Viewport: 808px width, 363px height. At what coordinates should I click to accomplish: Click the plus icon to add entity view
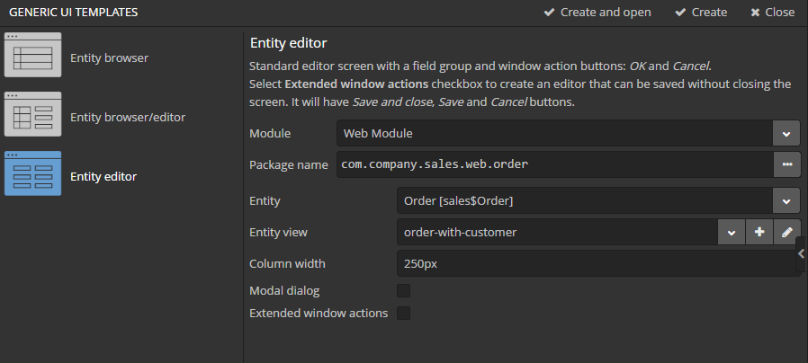(x=759, y=232)
